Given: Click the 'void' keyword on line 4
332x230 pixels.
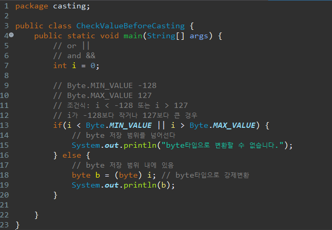Looking at the screenshot, I should click(x=109, y=36).
